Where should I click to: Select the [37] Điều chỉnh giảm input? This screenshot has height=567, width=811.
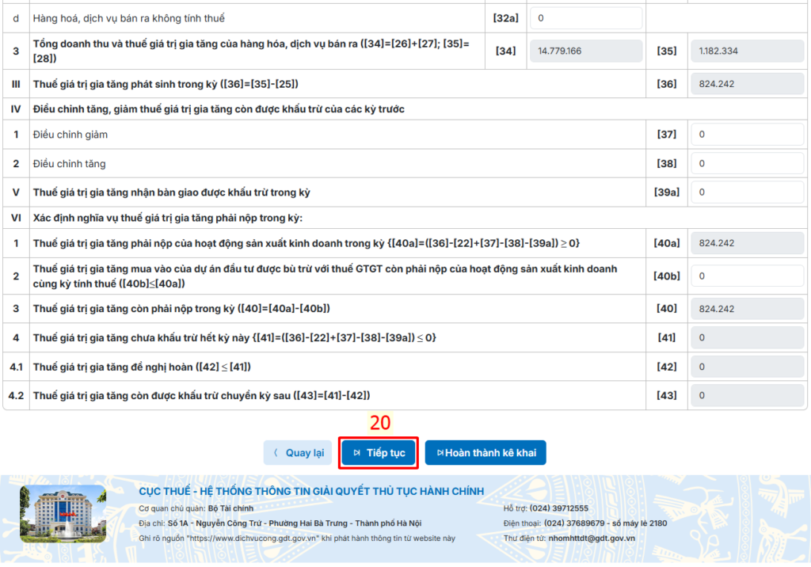(x=747, y=135)
